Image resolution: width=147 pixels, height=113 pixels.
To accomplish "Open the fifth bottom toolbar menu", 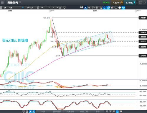I will pos(98,112).
